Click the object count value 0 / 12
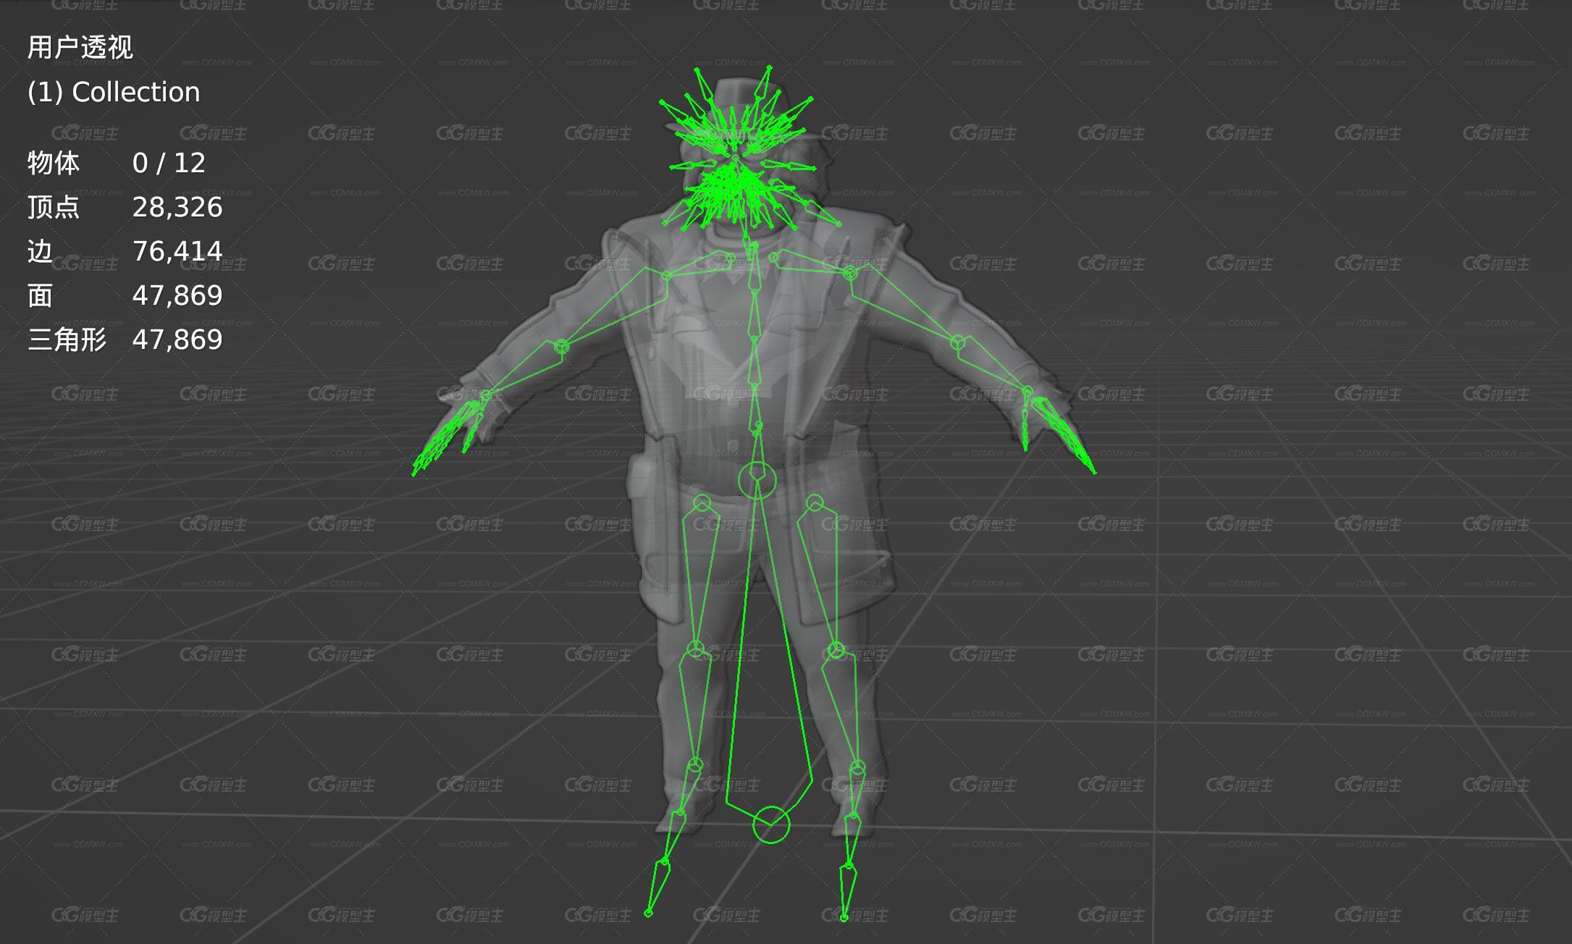This screenshot has width=1572, height=944. [x=169, y=163]
